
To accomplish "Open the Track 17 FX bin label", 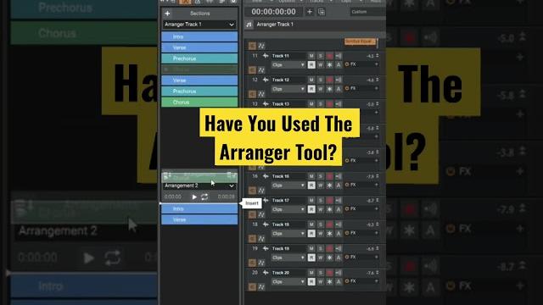I will [353, 209].
